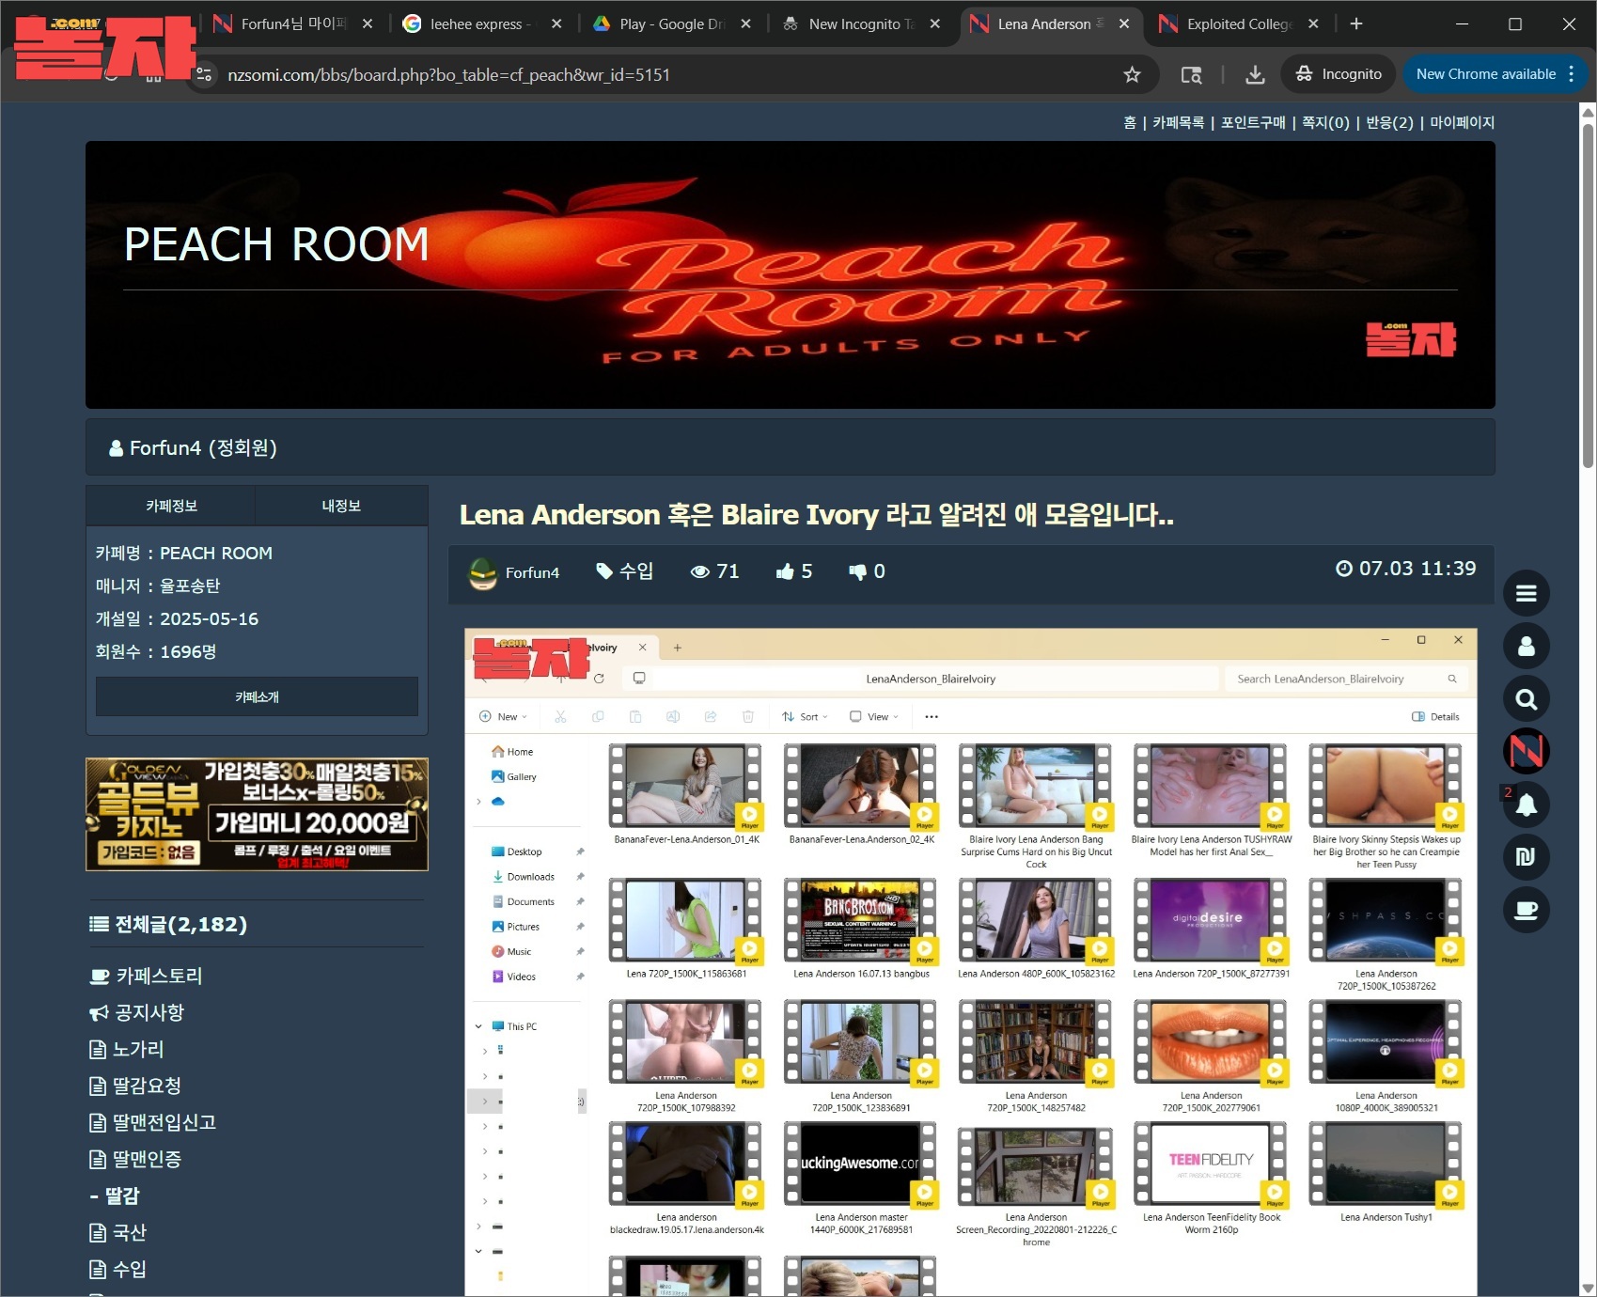1597x1297 pixels.
Task: Click Forfun4 (정회원) profile bar
Action: click(x=791, y=447)
